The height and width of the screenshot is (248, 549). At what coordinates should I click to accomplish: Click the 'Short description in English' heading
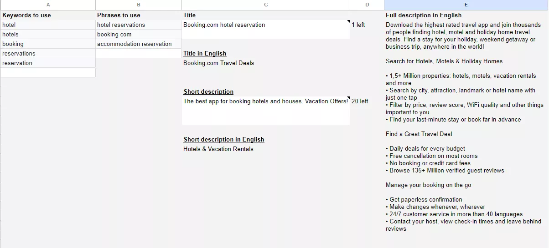224,140
